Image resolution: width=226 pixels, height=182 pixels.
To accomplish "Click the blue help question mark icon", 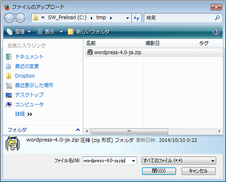I will click(x=216, y=32).
